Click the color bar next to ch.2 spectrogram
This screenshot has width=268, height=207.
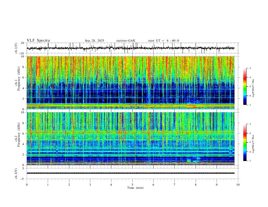tap(245, 142)
